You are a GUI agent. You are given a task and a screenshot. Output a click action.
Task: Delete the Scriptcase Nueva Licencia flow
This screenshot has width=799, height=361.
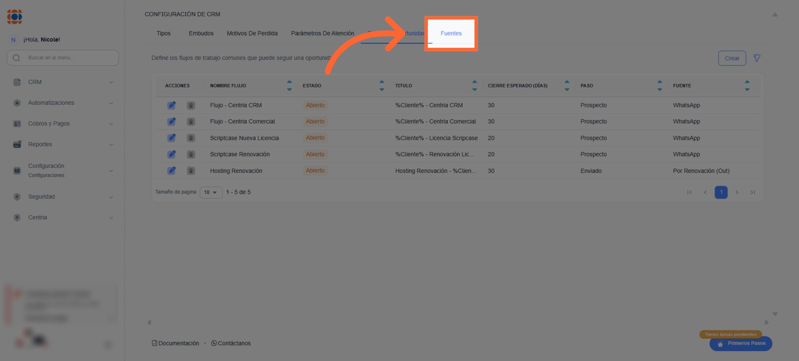point(191,138)
